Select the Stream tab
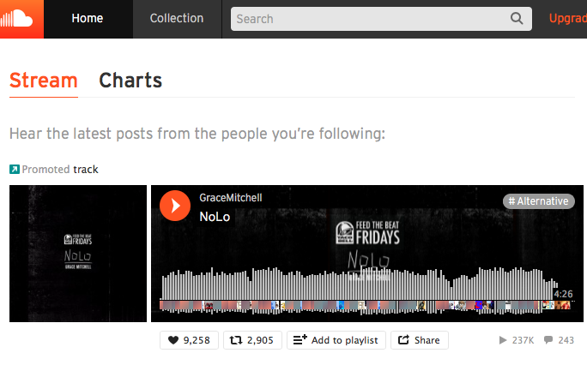This screenshot has height=365, width=587. point(44,81)
